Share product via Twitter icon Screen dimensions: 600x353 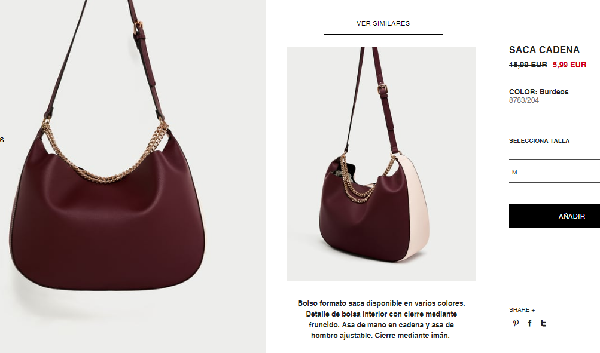543,323
